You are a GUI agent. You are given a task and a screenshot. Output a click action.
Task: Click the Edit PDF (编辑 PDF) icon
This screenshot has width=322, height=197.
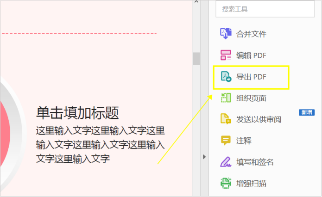point(226,55)
